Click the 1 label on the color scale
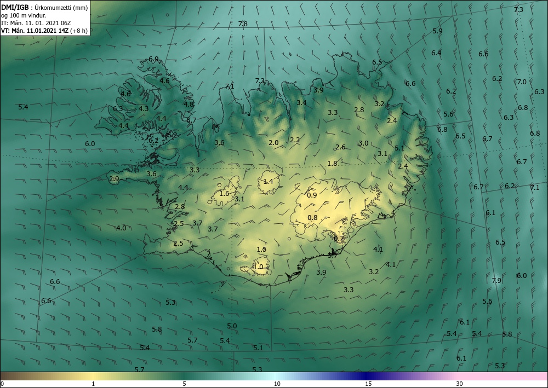The height and width of the screenshot is (388, 548). 93,384
